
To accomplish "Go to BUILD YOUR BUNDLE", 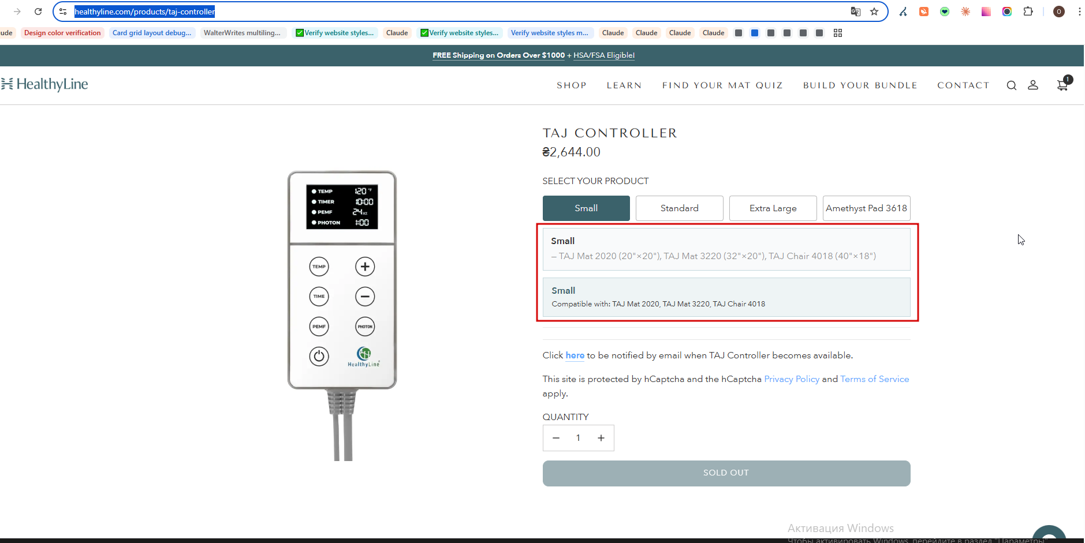I will [x=860, y=85].
